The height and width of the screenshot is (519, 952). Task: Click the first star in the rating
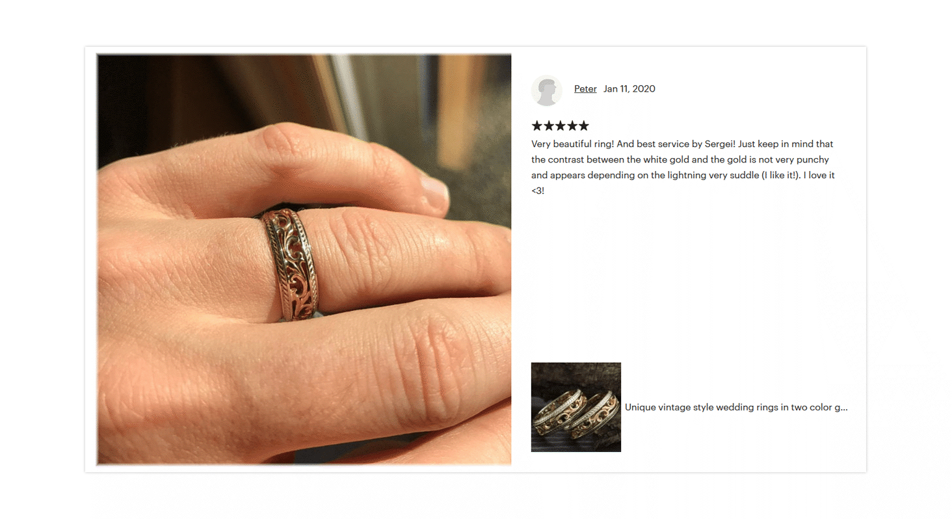click(537, 126)
